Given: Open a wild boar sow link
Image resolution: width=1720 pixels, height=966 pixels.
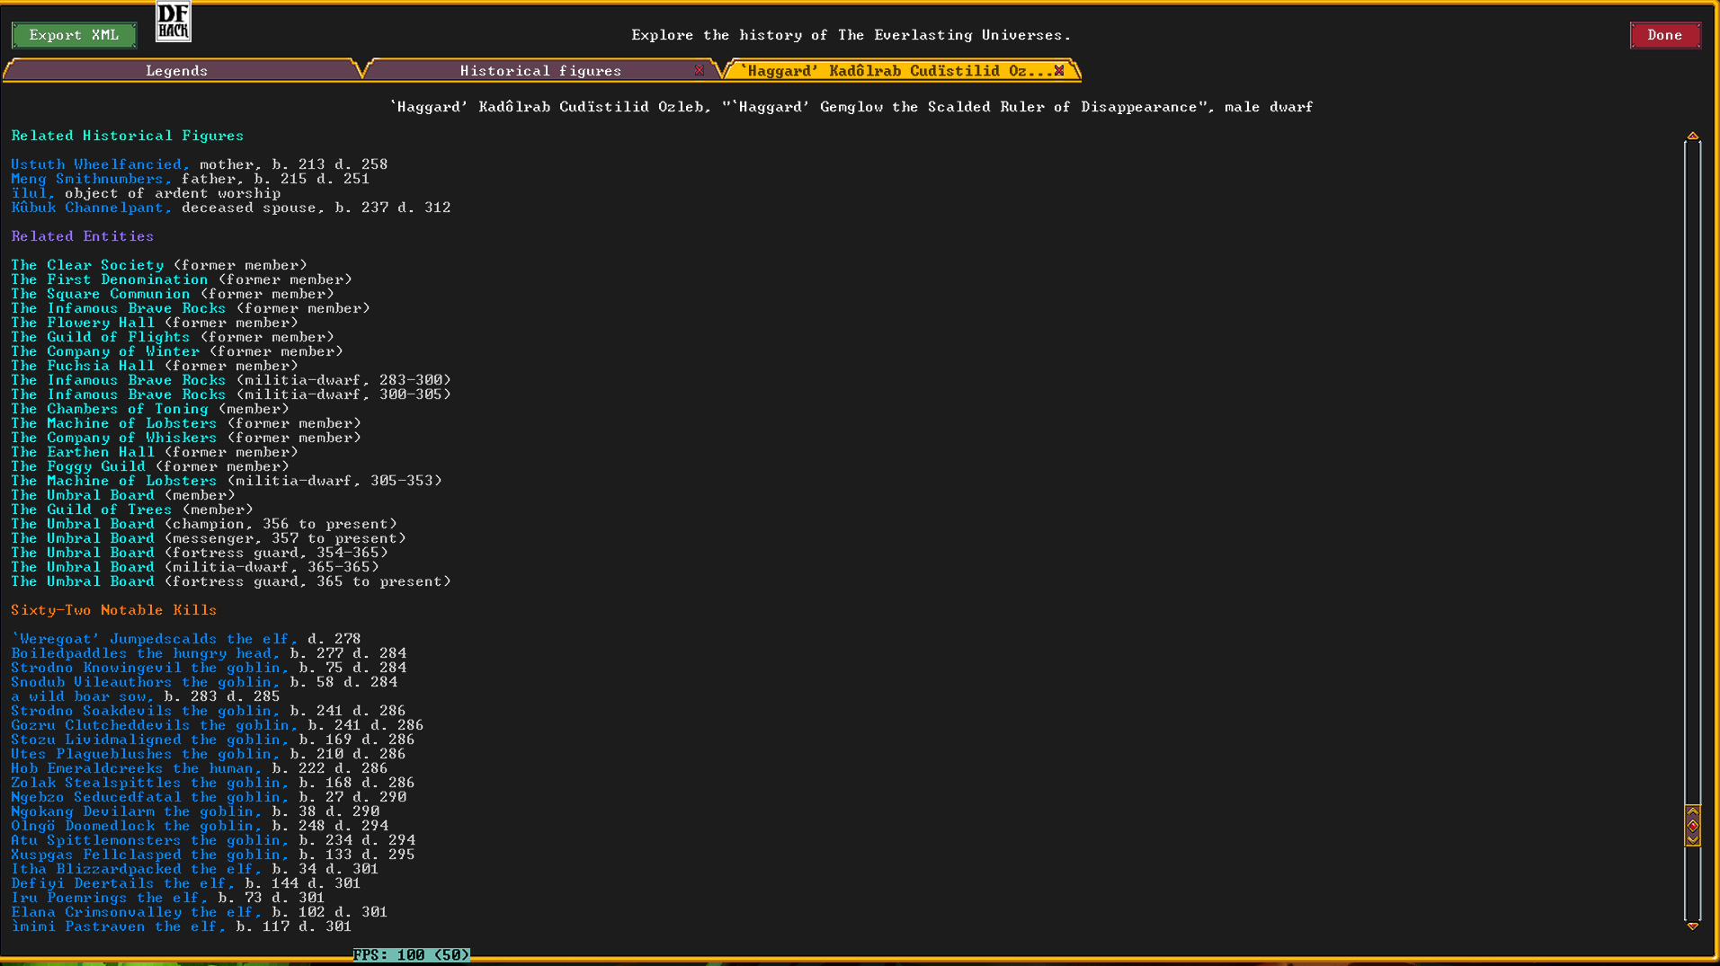Looking at the screenshot, I should coord(83,696).
